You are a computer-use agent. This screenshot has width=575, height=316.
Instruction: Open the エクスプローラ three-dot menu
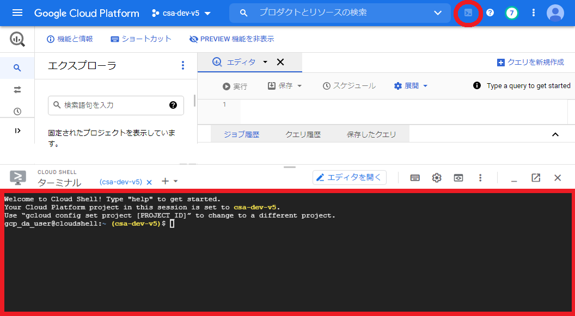click(183, 65)
